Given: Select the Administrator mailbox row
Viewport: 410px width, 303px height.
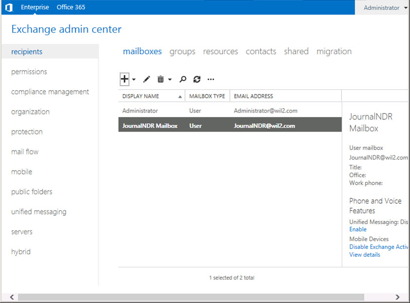Looking at the screenshot, I should 230,111.
